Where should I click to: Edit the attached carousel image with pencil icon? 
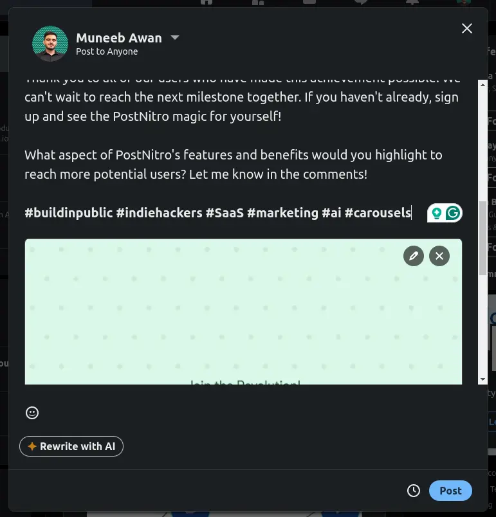[x=414, y=256]
